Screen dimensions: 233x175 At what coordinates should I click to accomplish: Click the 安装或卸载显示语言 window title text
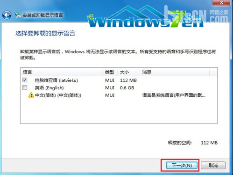click(42, 15)
